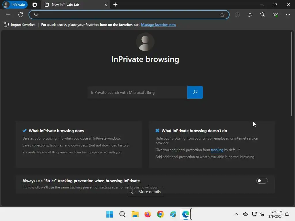Click the muted volume tray icon

(x=262, y=214)
